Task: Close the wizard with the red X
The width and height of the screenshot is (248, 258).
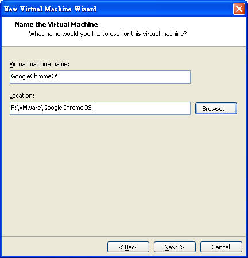Action: coord(239,9)
